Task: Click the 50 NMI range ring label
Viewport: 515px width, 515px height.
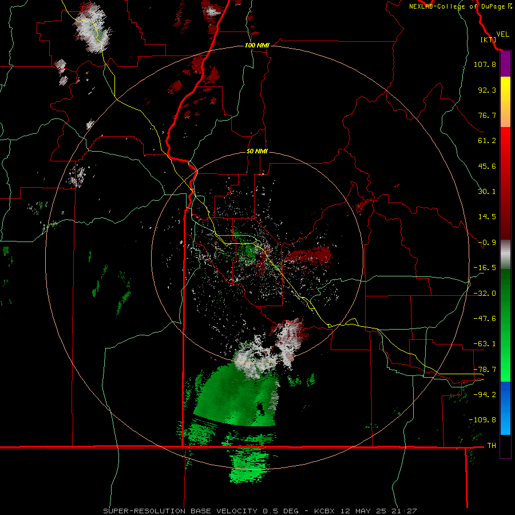Action: coord(257,152)
